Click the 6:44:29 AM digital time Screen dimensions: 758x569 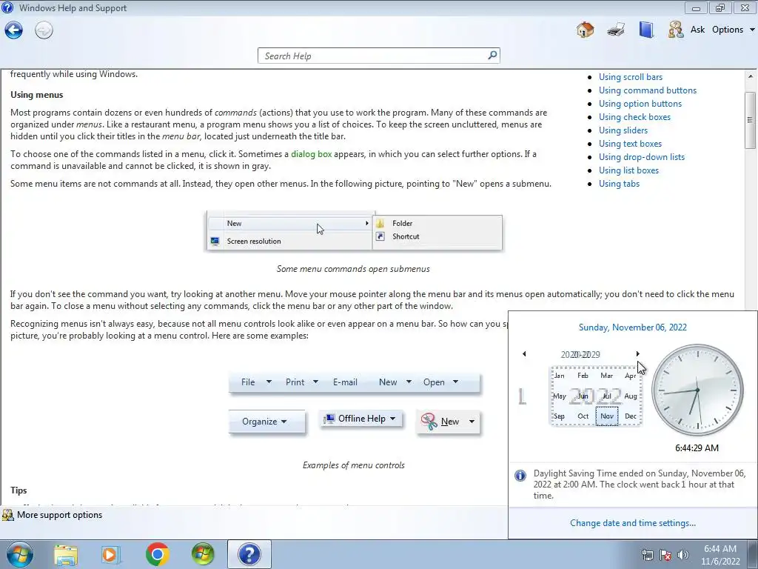[697, 448]
